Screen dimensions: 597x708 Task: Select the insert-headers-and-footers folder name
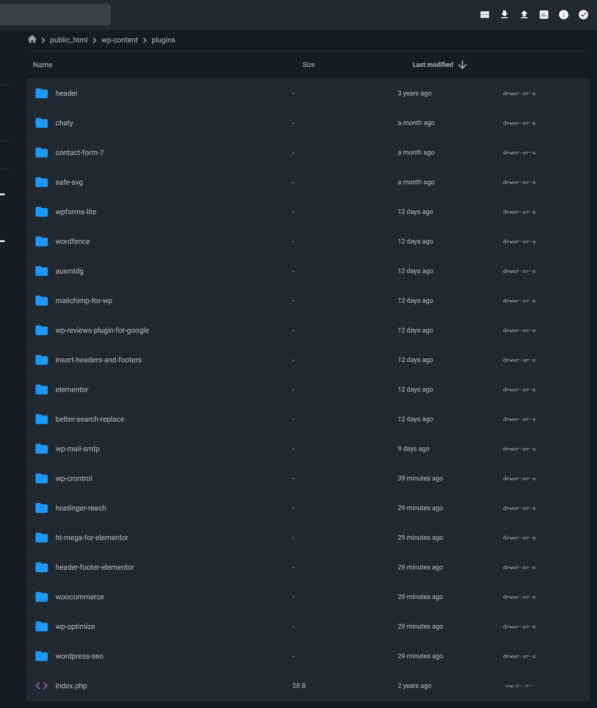[98, 360]
